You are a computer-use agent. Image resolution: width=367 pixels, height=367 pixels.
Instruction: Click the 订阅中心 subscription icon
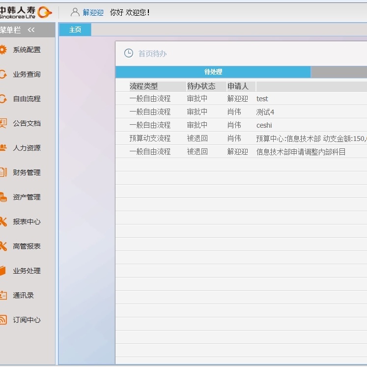point(3,320)
